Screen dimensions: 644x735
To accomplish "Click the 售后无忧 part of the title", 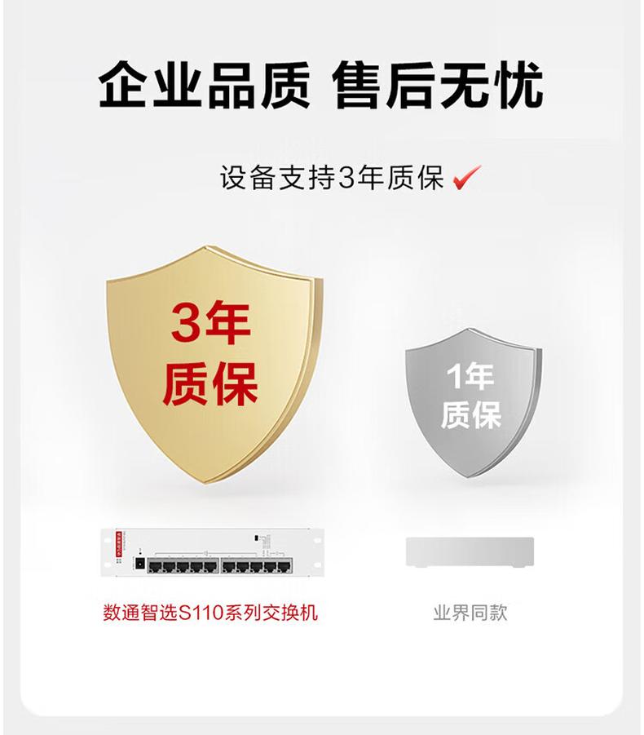I will [438, 86].
